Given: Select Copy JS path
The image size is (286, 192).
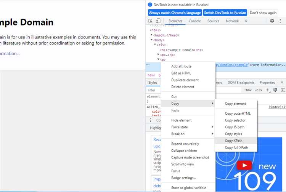Looking at the screenshot, I should pos(236,127).
